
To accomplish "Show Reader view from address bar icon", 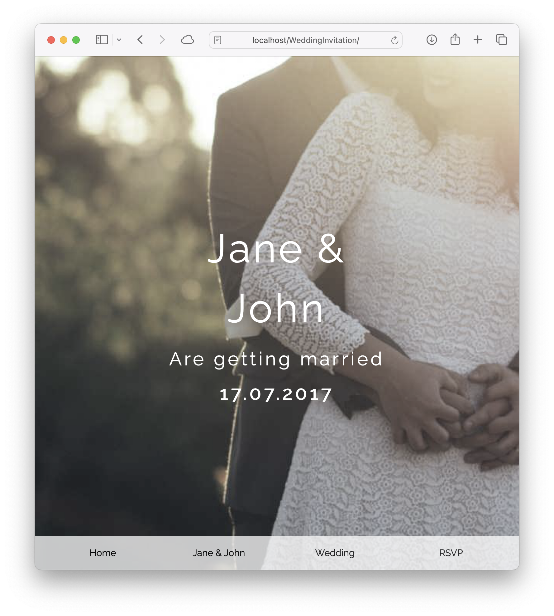I will coord(218,40).
